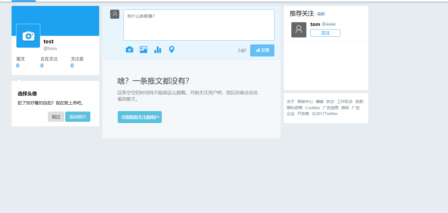Click 寻找值得关注的用户 button

140,117
